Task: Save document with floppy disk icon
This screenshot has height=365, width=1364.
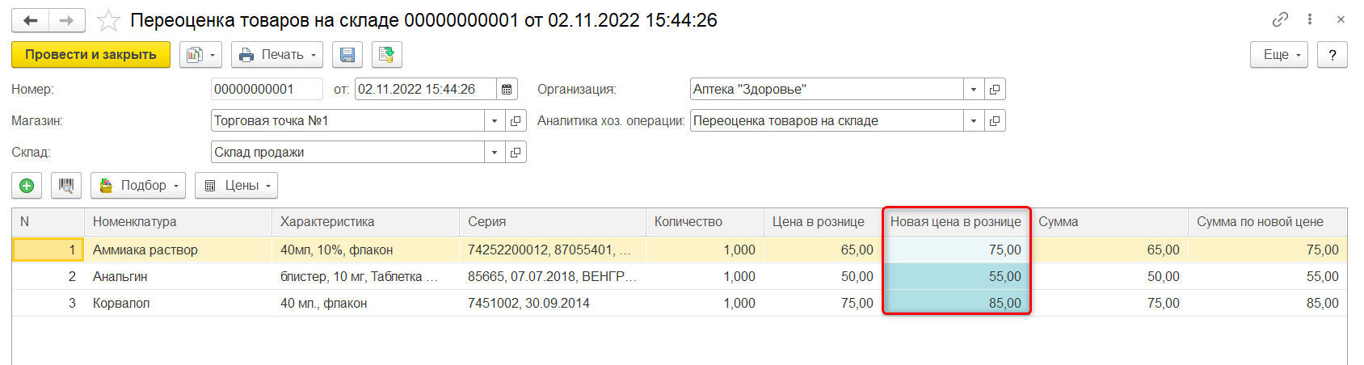Action: pyautogui.click(x=347, y=55)
